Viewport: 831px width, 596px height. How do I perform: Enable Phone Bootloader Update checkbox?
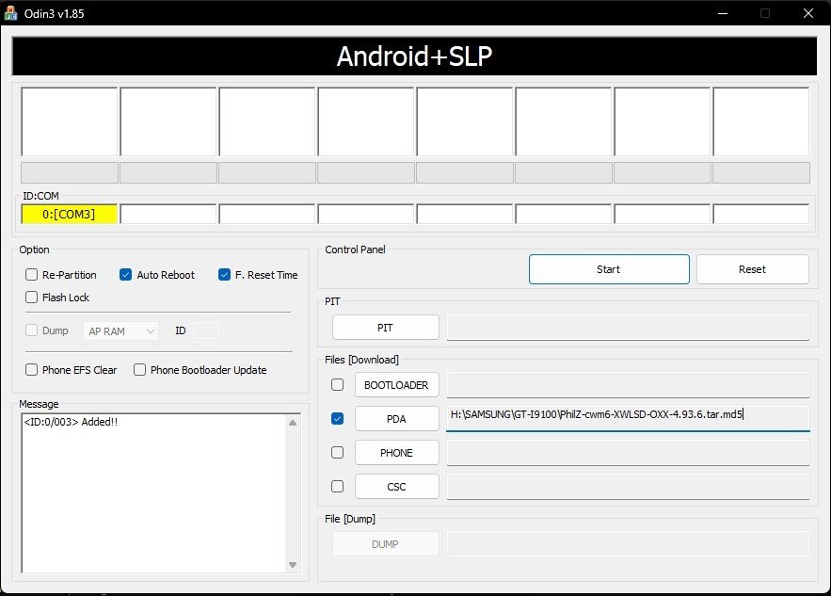pos(140,370)
